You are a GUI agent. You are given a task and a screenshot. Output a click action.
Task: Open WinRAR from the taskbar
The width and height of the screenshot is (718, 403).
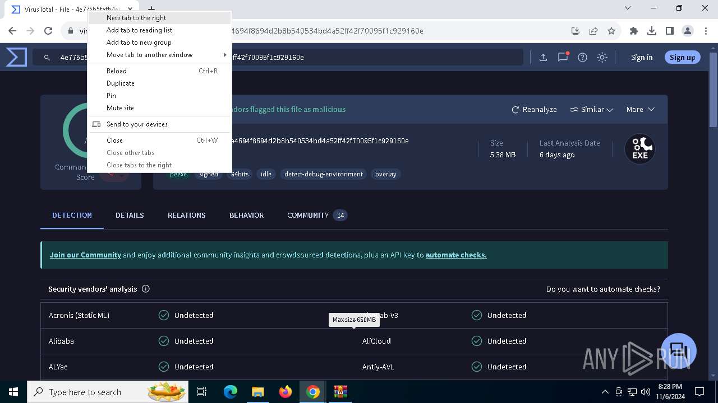point(340,392)
